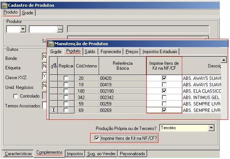Select internal code cell 19
Image resolution: width=230 pixels, height=159 pixels.
(x=87, y=85)
